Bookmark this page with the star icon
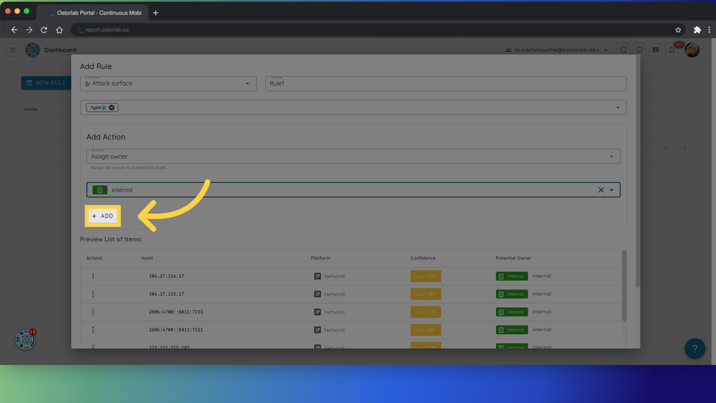This screenshot has width=716, height=403. pyautogui.click(x=678, y=30)
